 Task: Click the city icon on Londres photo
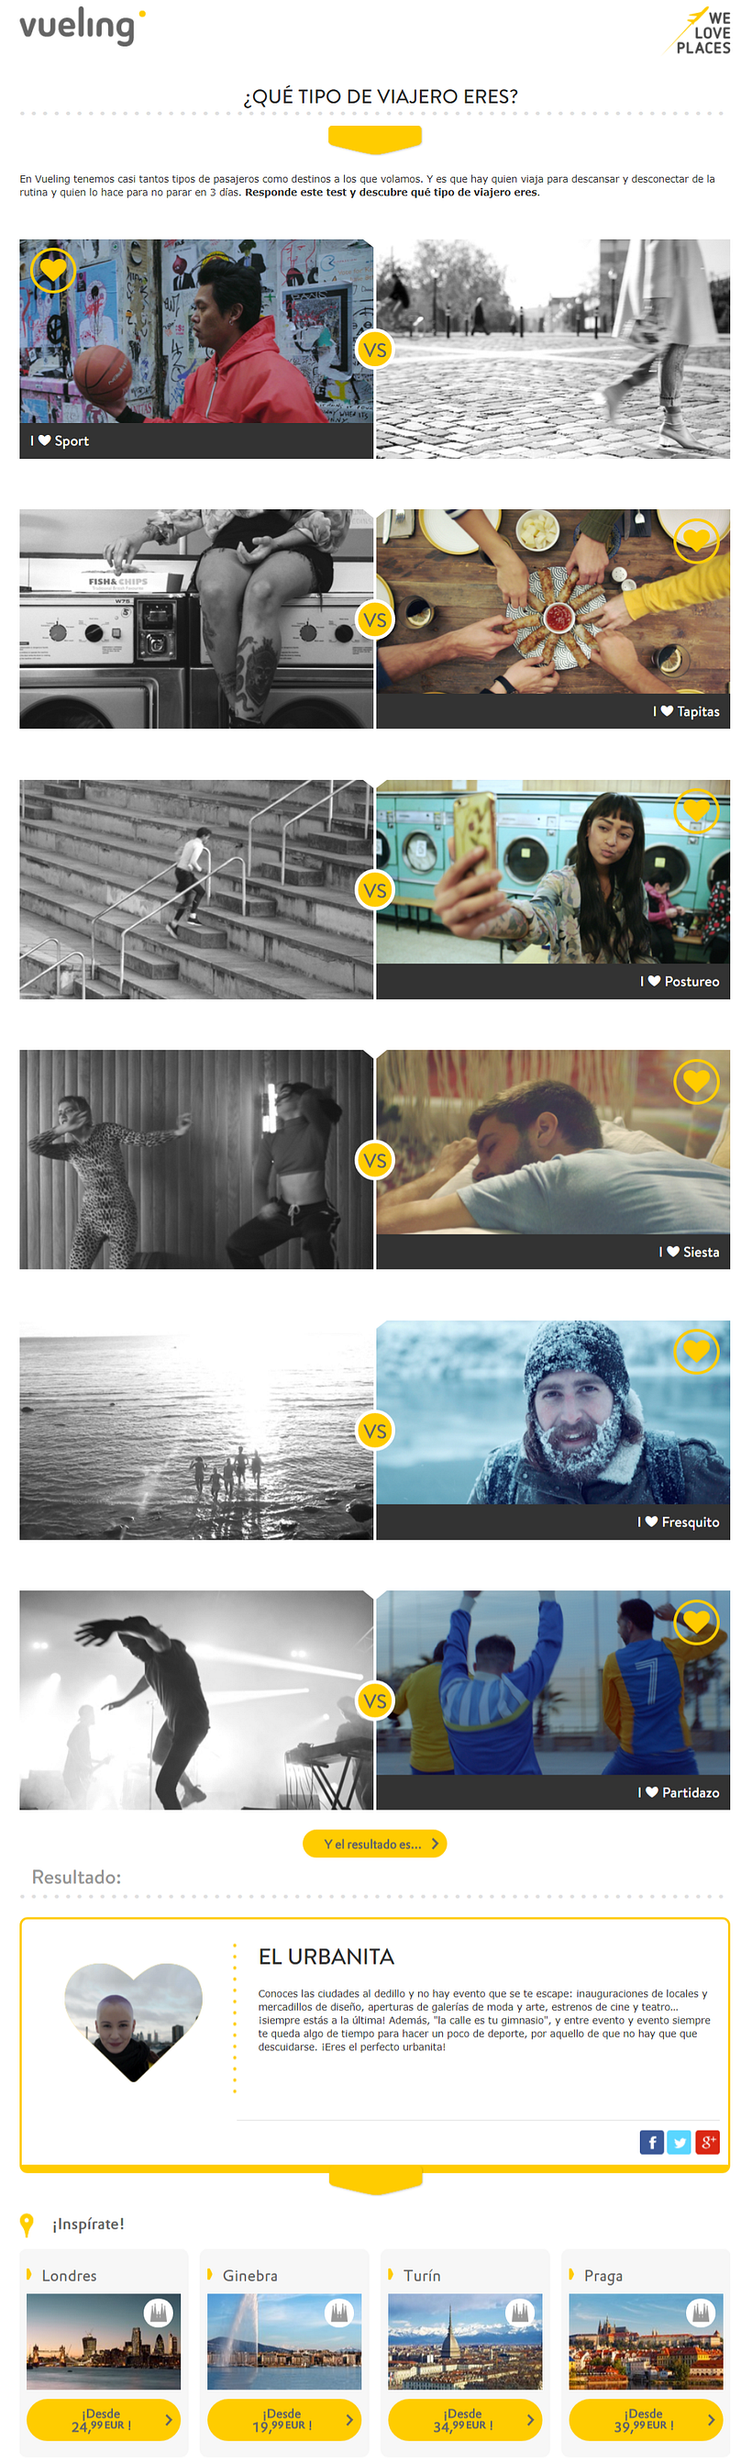pos(159,2313)
